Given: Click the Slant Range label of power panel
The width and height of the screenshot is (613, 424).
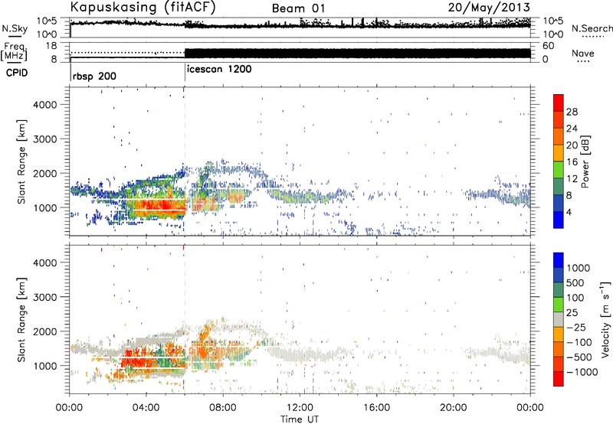Looking at the screenshot, I should 21,161.
